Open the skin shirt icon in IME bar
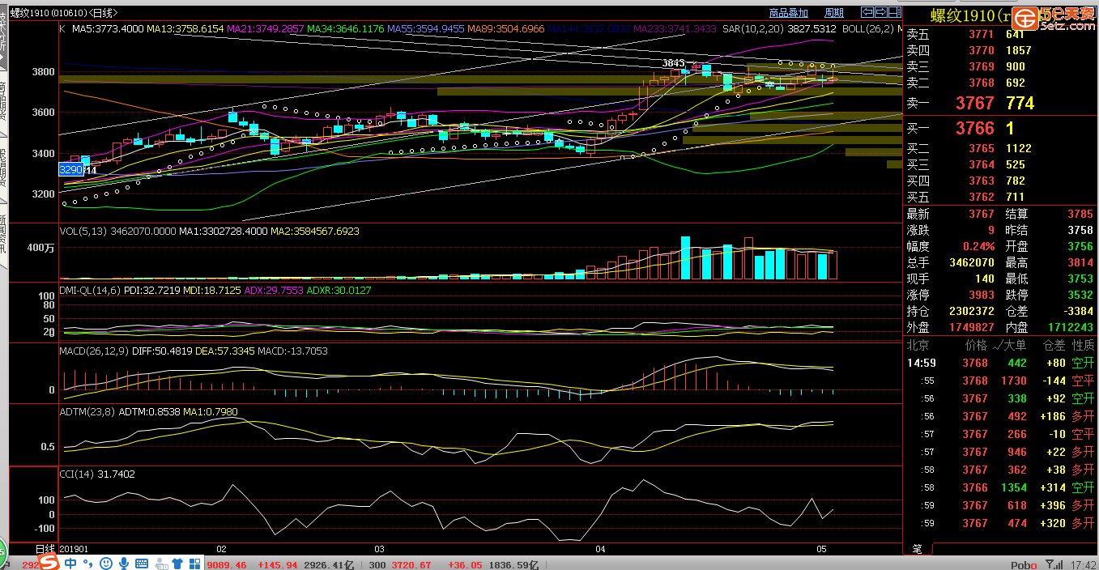The height and width of the screenshot is (570, 1099). [x=177, y=564]
